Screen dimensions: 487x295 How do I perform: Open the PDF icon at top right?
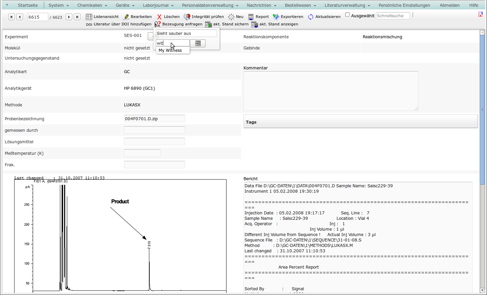coord(480,14)
